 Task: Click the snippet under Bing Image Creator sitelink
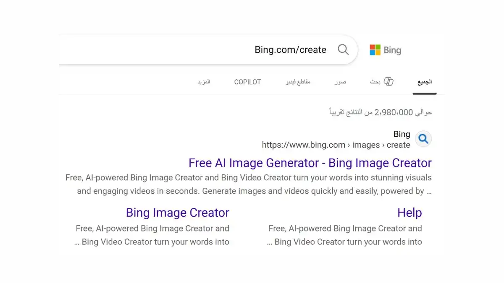point(152,235)
